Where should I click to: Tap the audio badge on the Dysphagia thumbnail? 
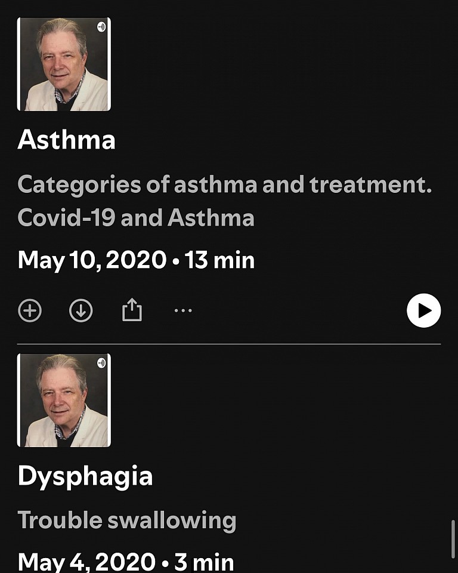(101, 363)
